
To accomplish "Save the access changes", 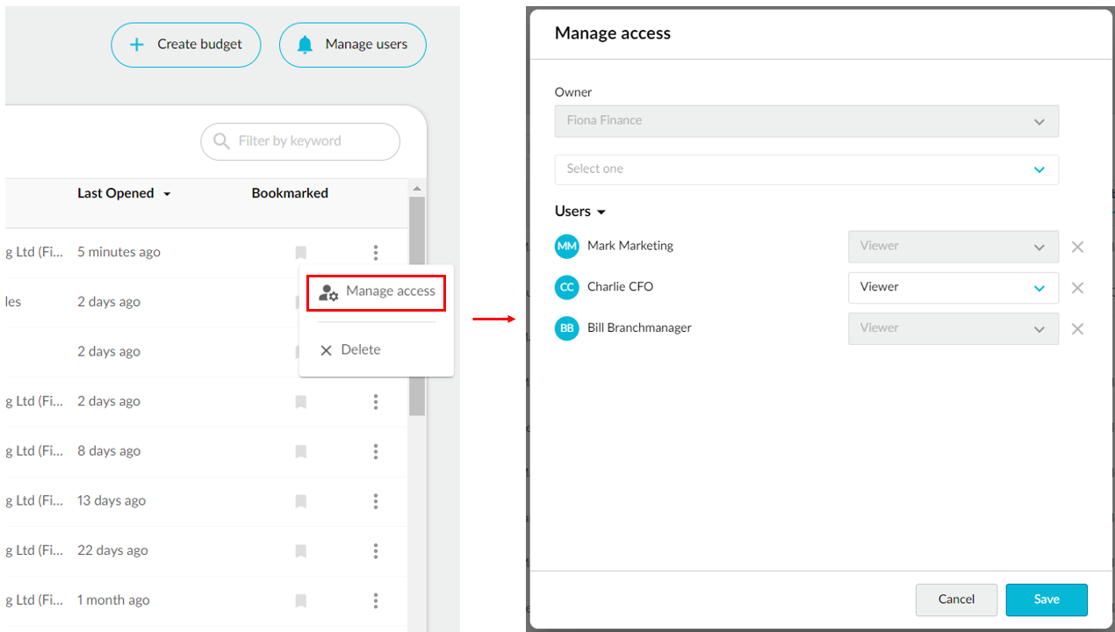I will pos(1046,600).
